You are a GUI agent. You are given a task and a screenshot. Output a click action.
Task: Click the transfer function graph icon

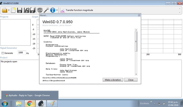tap(63, 10)
